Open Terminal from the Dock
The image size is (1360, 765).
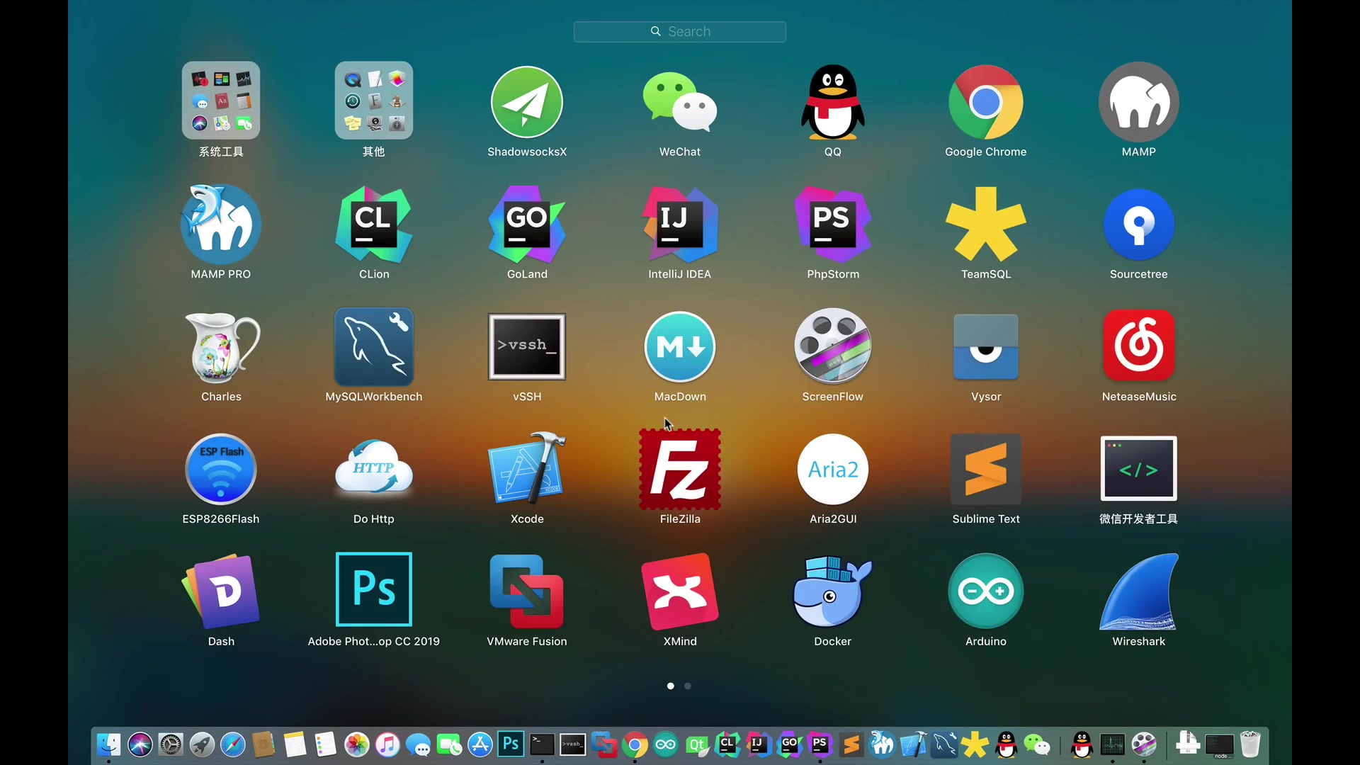tap(542, 744)
